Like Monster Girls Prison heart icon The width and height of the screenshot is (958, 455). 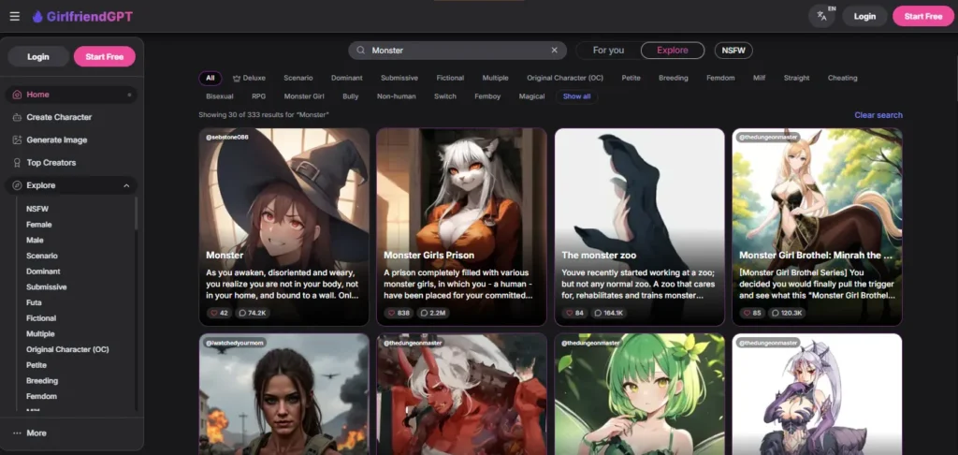pyautogui.click(x=392, y=313)
